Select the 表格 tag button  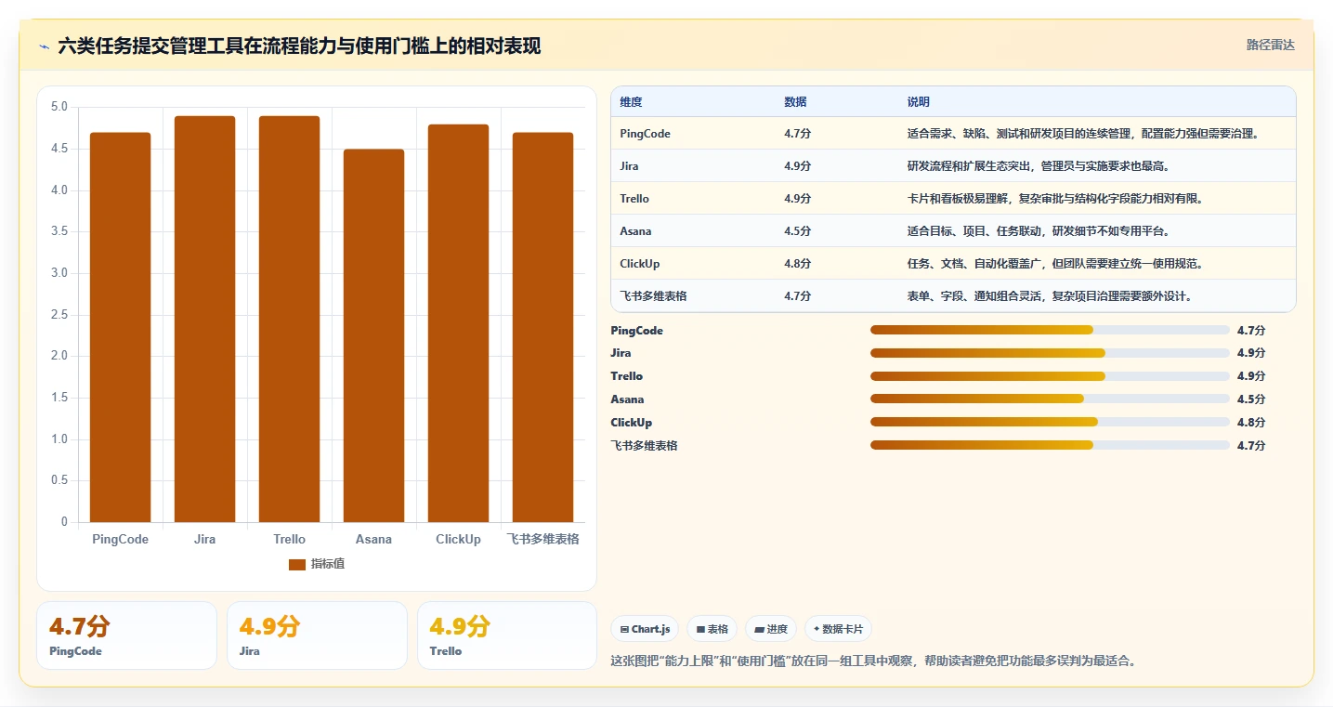click(712, 629)
